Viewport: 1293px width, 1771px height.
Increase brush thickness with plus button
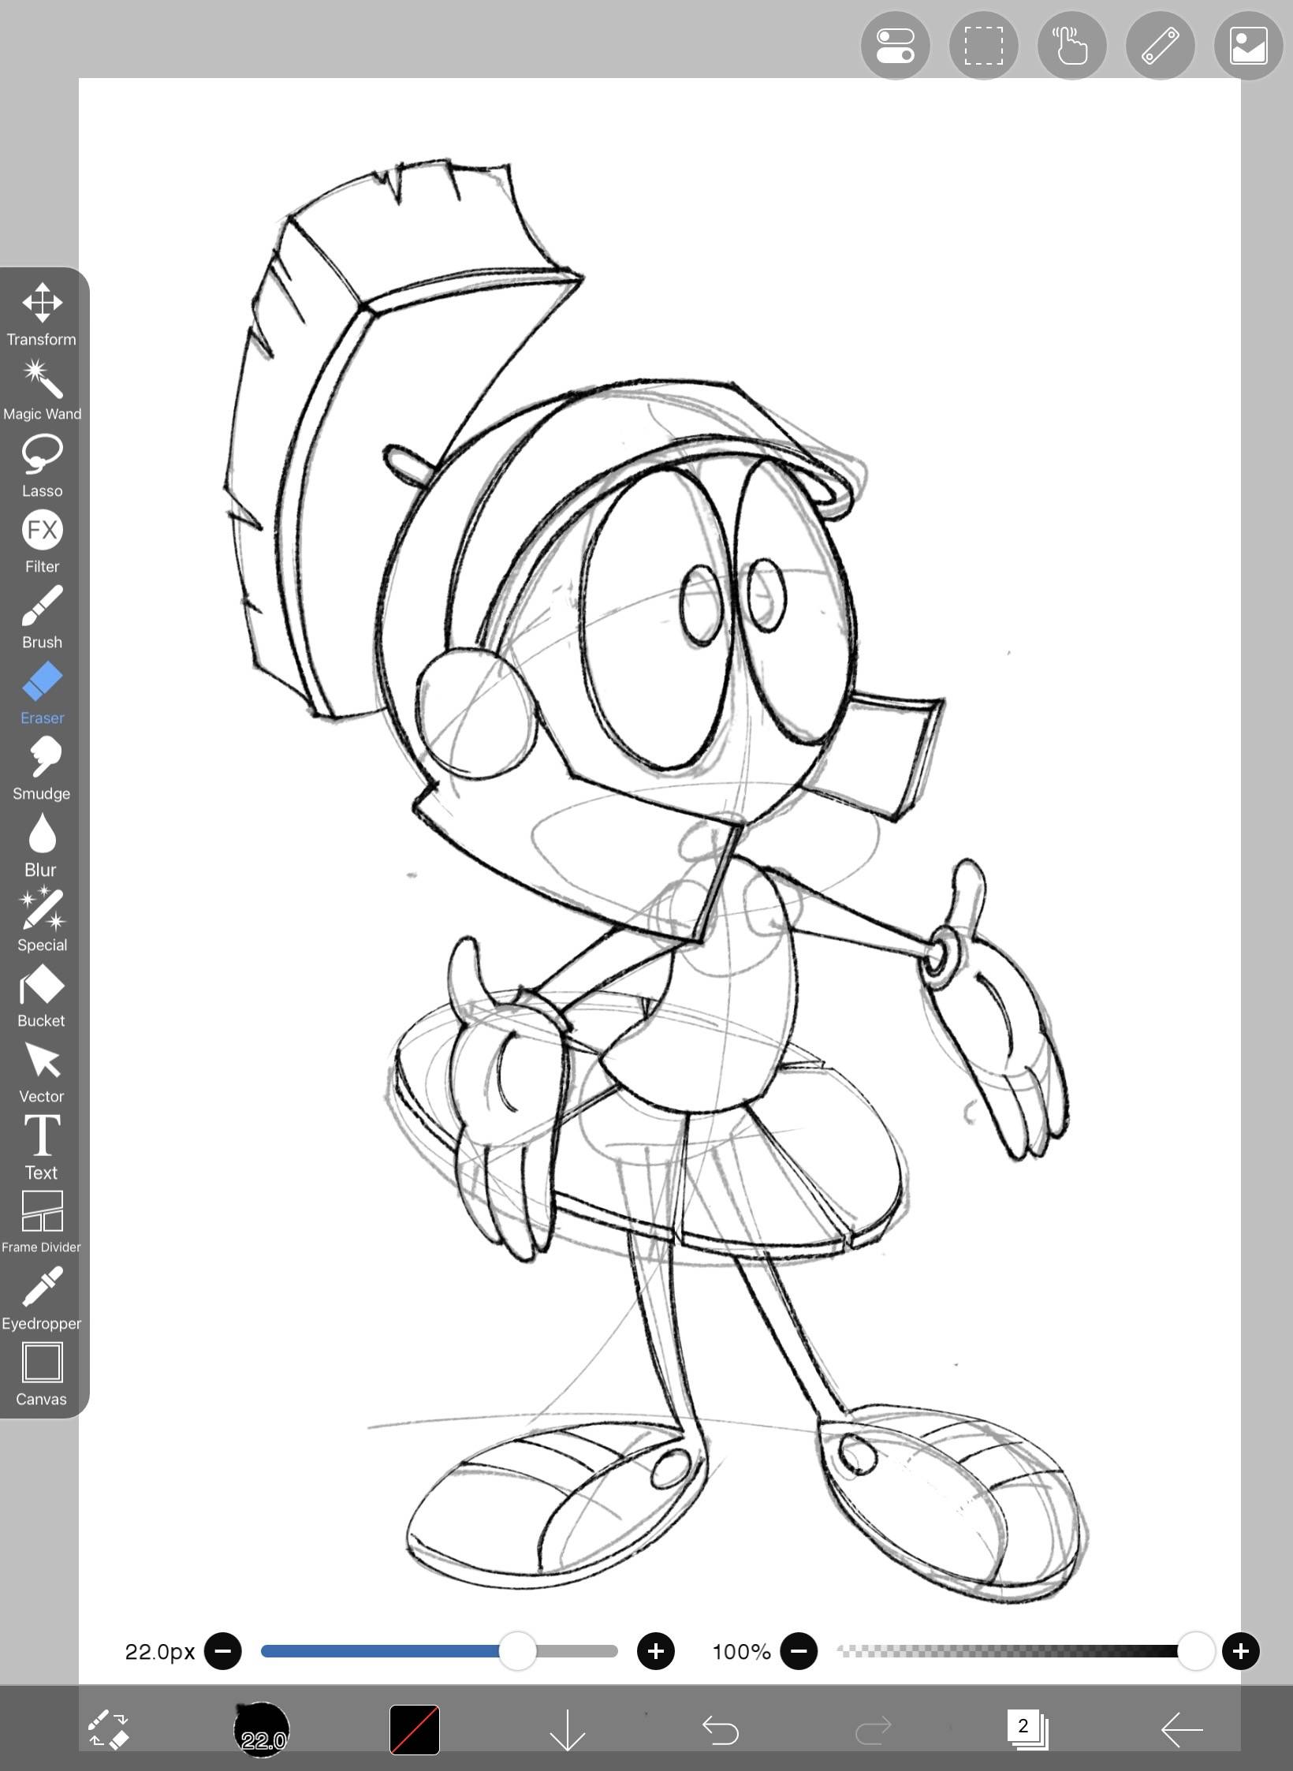point(656,1650)
